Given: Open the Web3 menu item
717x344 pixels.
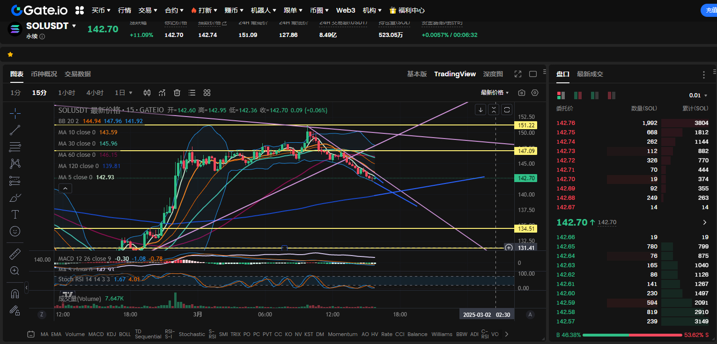Looking at the screenshot, I should [x=346, y=10].
